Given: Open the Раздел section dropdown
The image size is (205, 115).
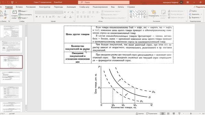Looking at the screenshot, I should [x=23, y=18].
